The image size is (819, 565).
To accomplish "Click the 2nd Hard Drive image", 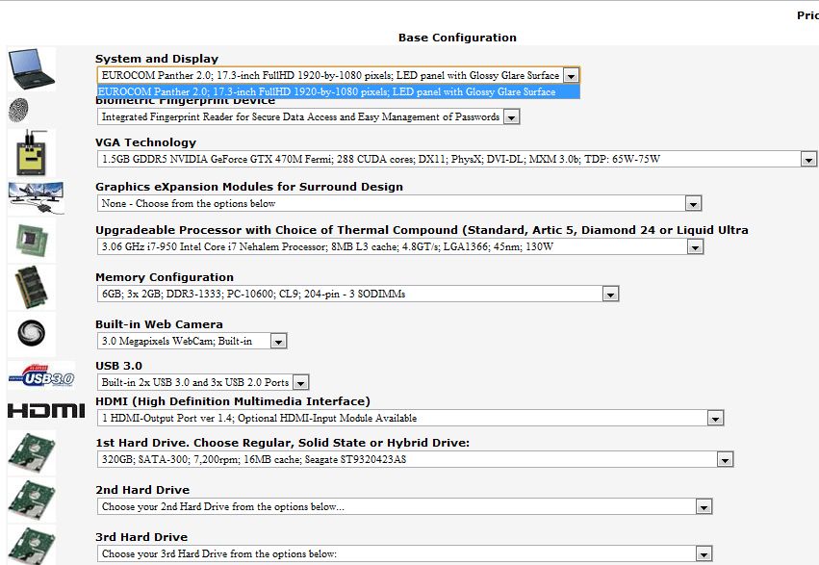I will point(32,501).
